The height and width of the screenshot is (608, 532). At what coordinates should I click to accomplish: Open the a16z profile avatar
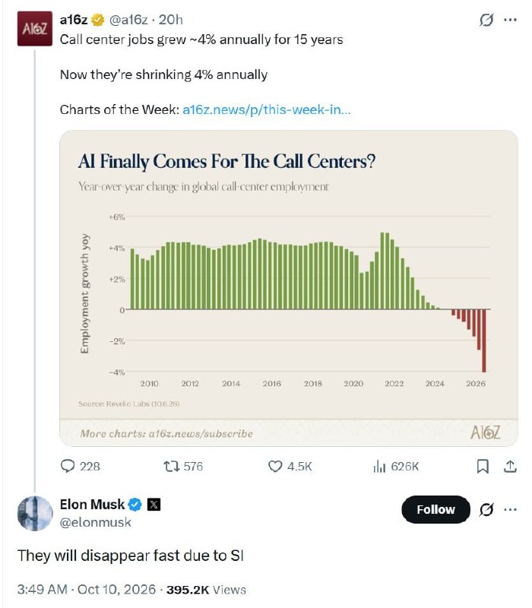tap(34, 29)
